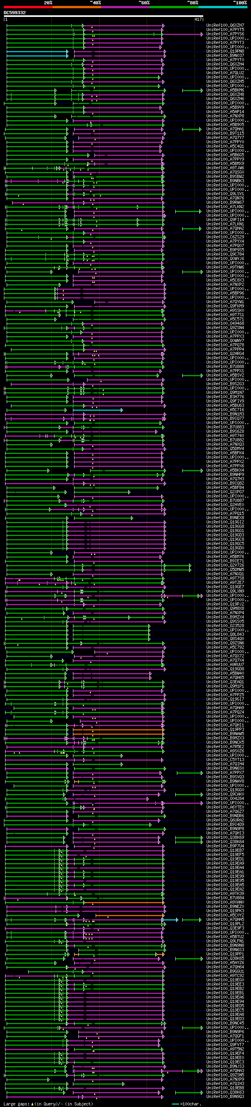
Task: Select the query name DC599332
Action: coord(15,13)
